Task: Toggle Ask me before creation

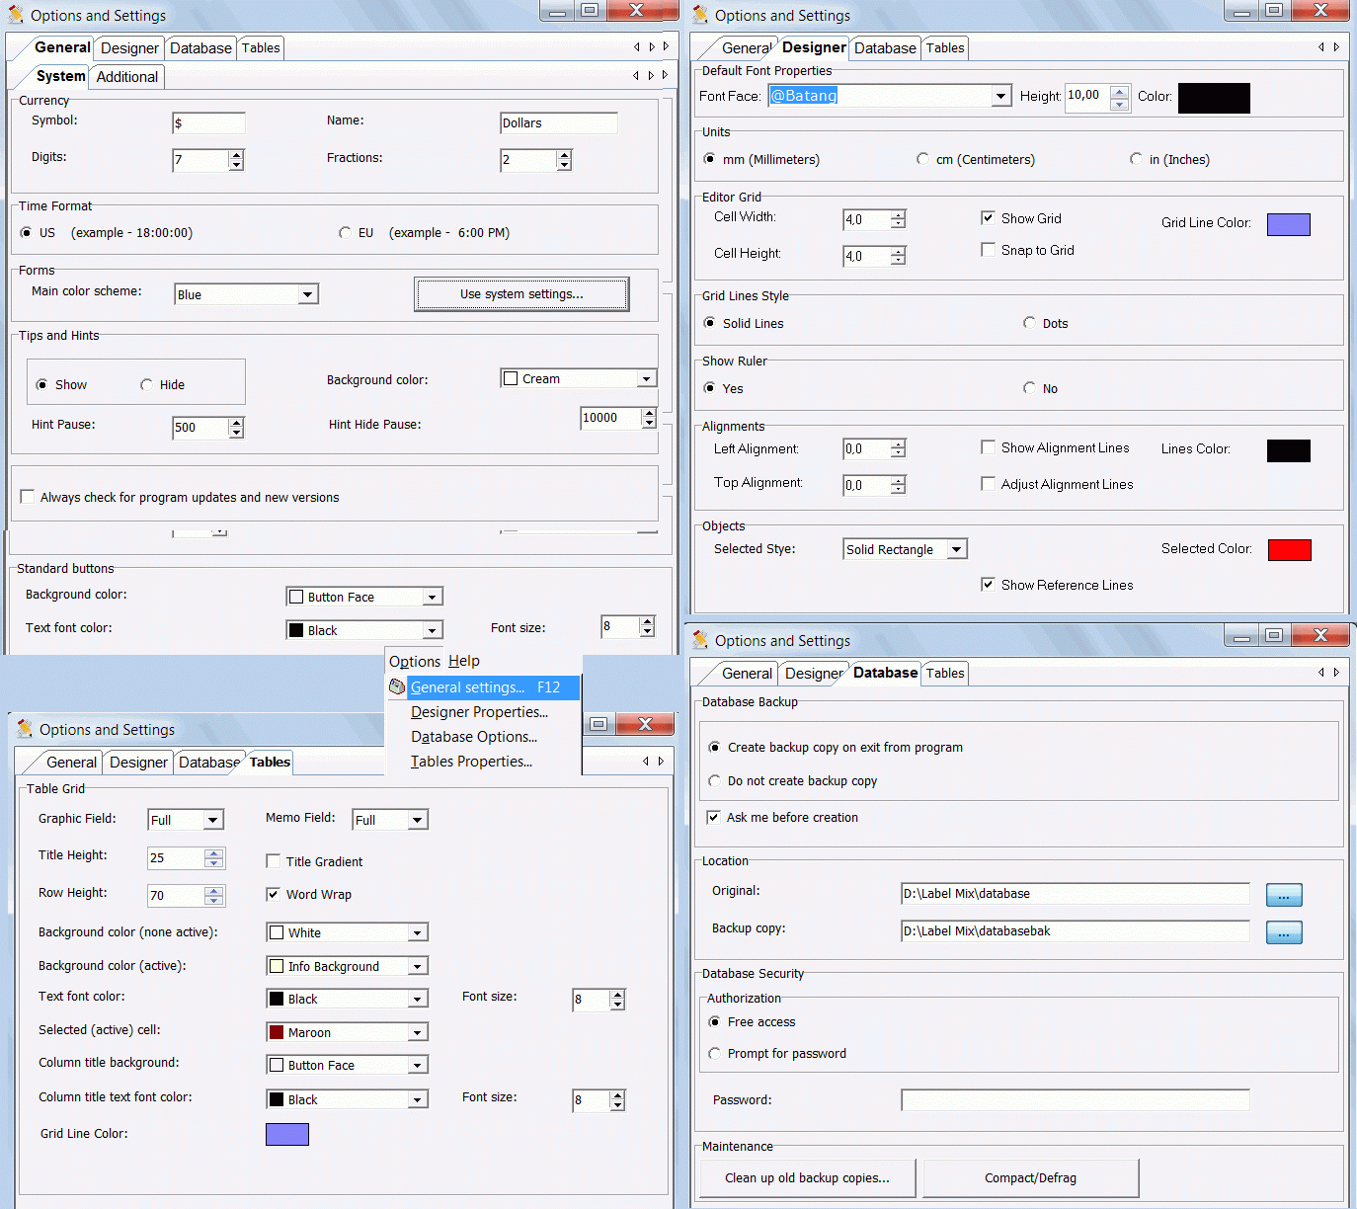Action: pyautogui.click(x=713, y=817)
